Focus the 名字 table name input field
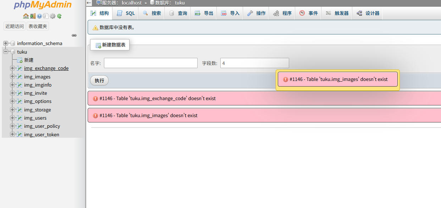Viewport: 441px width, 208px height. (x=151, y=63)
